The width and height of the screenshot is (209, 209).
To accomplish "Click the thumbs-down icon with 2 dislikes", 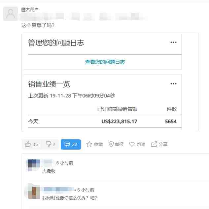I will pos(49,144).
